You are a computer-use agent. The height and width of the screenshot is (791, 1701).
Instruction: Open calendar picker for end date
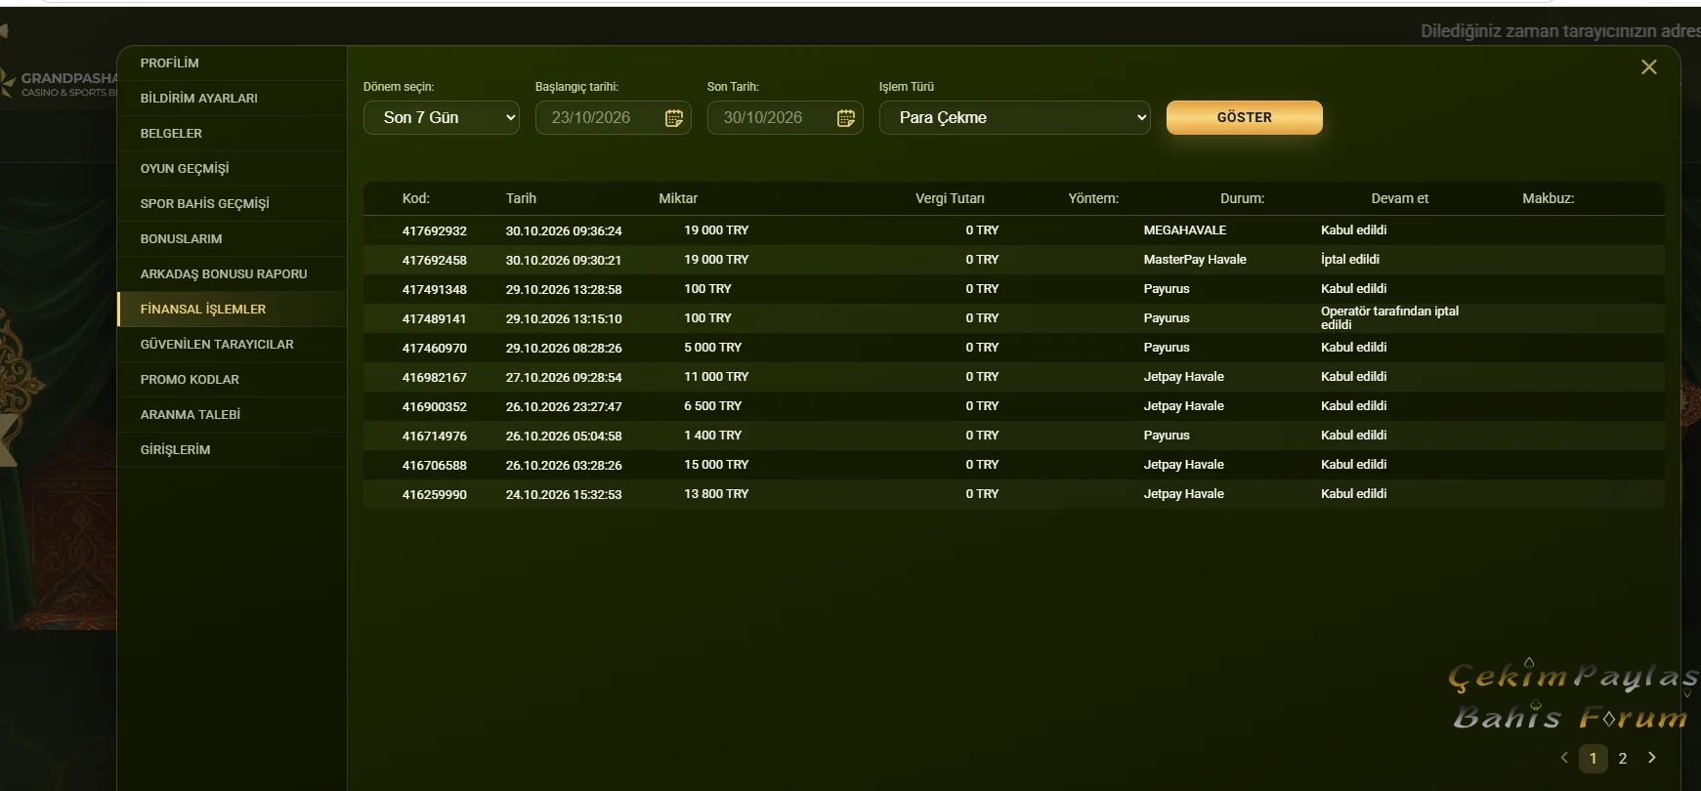click(x=846, y=118)
